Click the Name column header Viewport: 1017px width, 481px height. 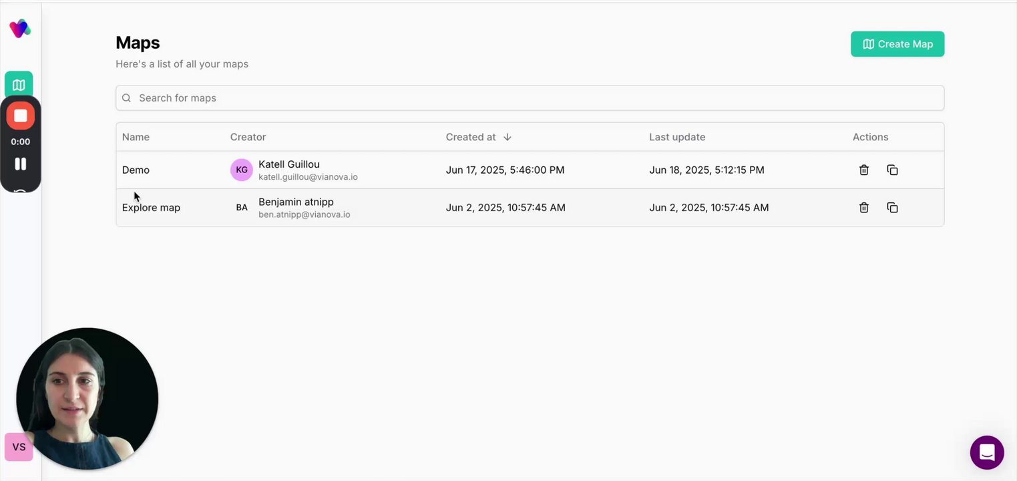(x=136, y=137)
